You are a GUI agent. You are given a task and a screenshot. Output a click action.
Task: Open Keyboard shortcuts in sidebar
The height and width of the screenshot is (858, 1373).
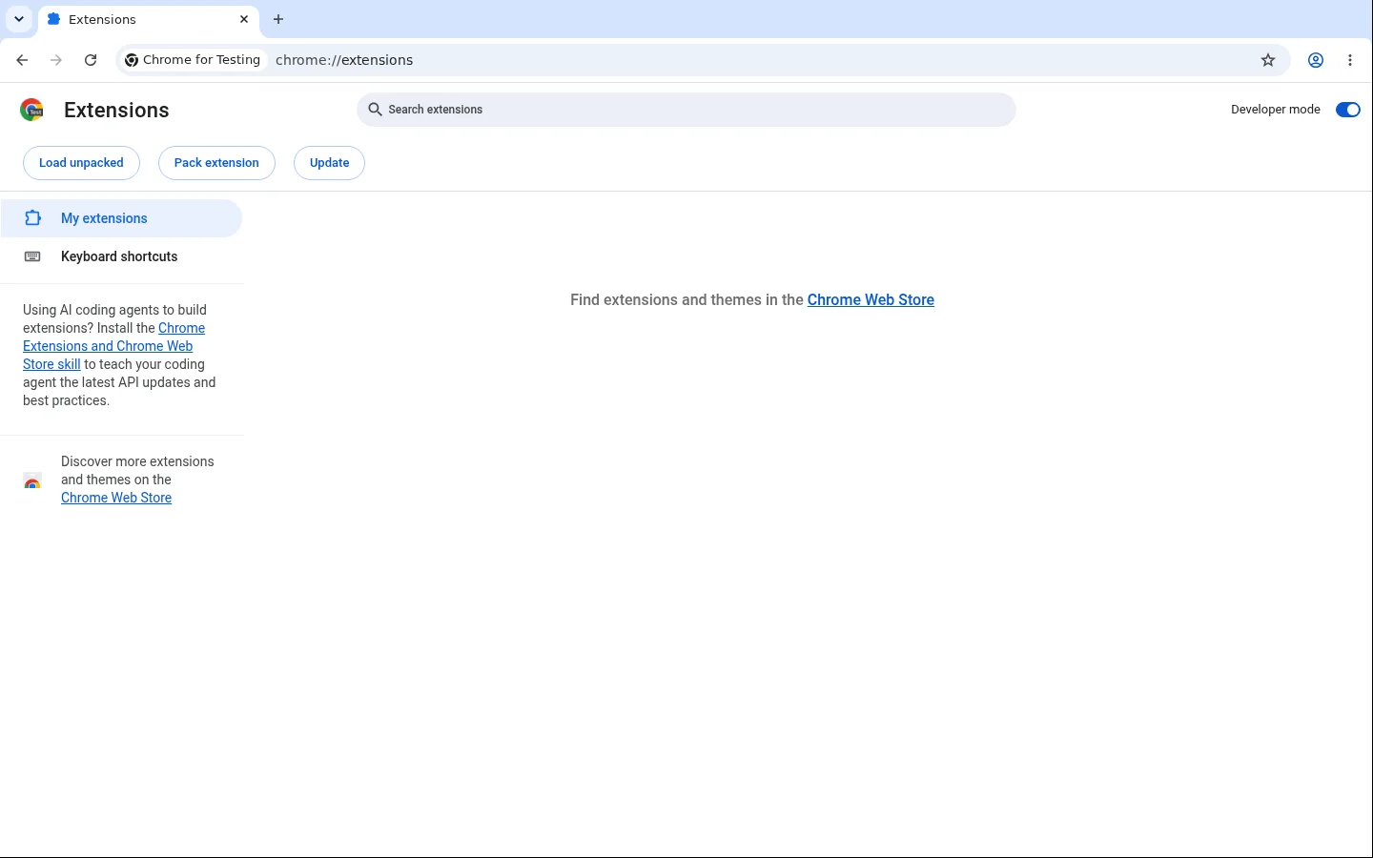pos(121,256)
